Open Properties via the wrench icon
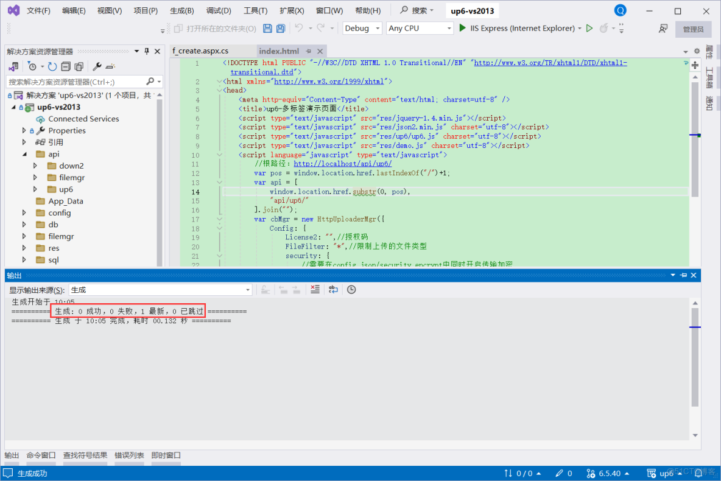The height and width of the screenshot is (481, 721). click(x=96, y=67)
